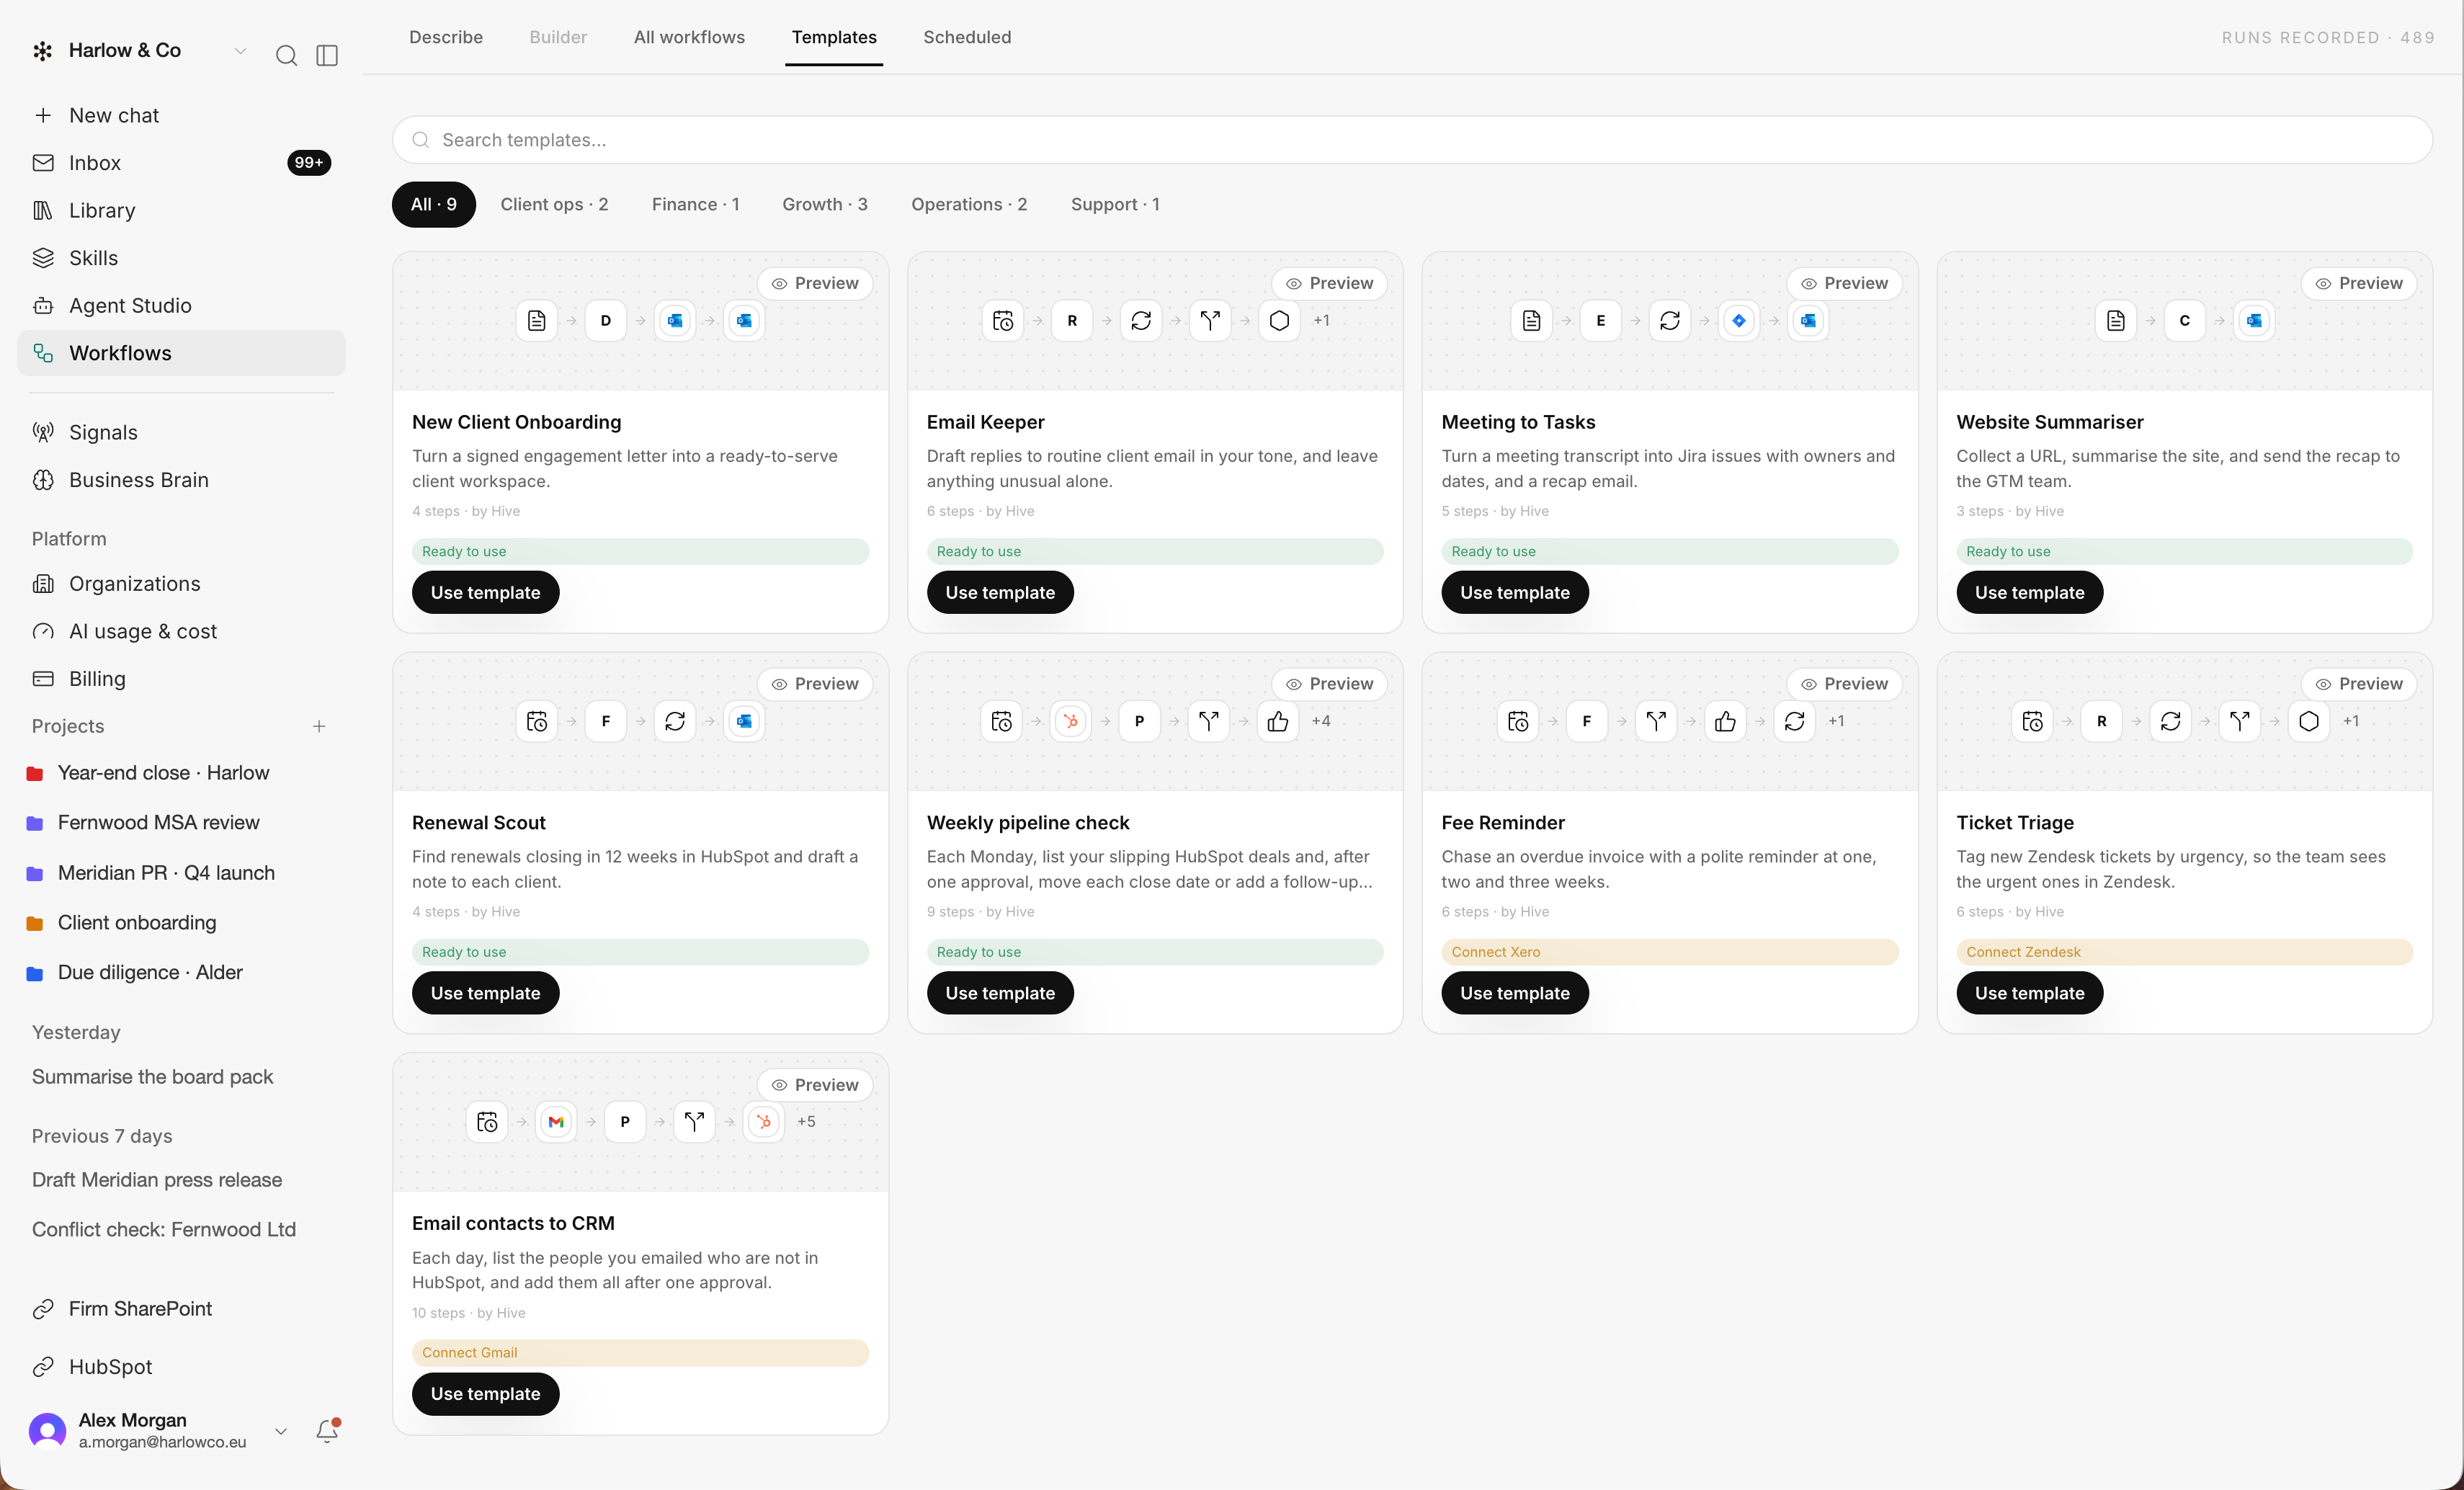
Task: Go to Skills section
Action: [x=181, y=258]
